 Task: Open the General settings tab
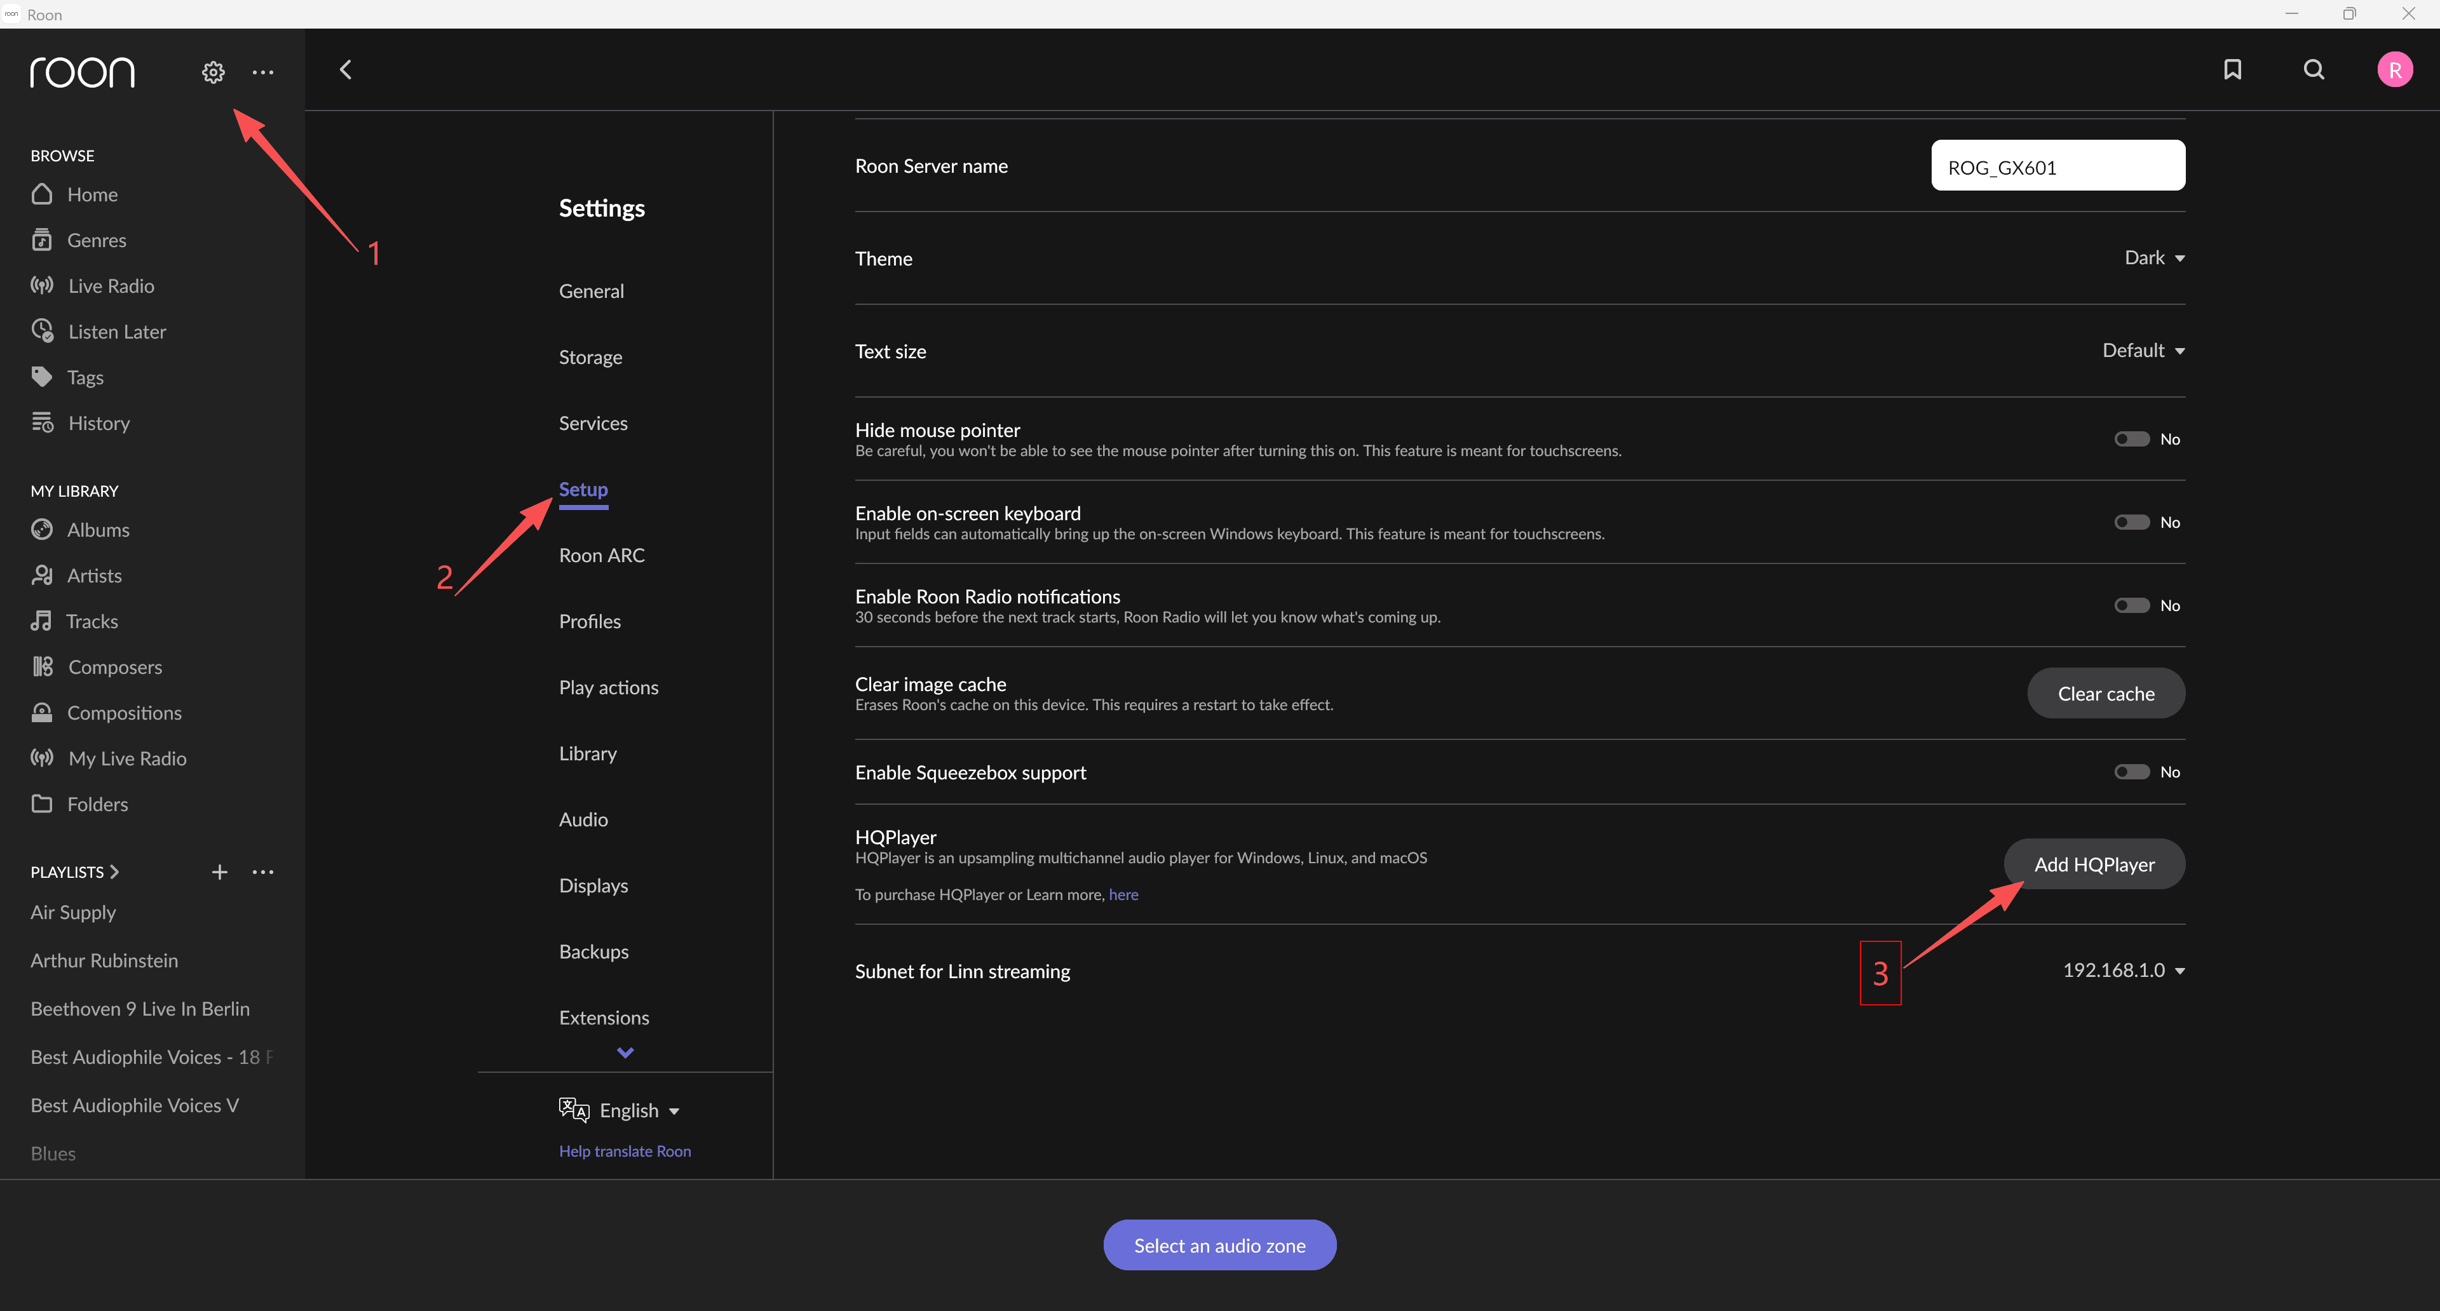[591, 291]
